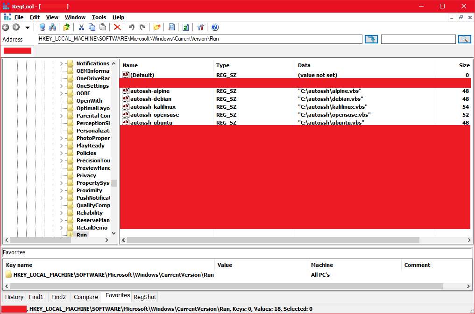
Task: Click the RegCool application icon in menu bar
Action: [7, 17]
